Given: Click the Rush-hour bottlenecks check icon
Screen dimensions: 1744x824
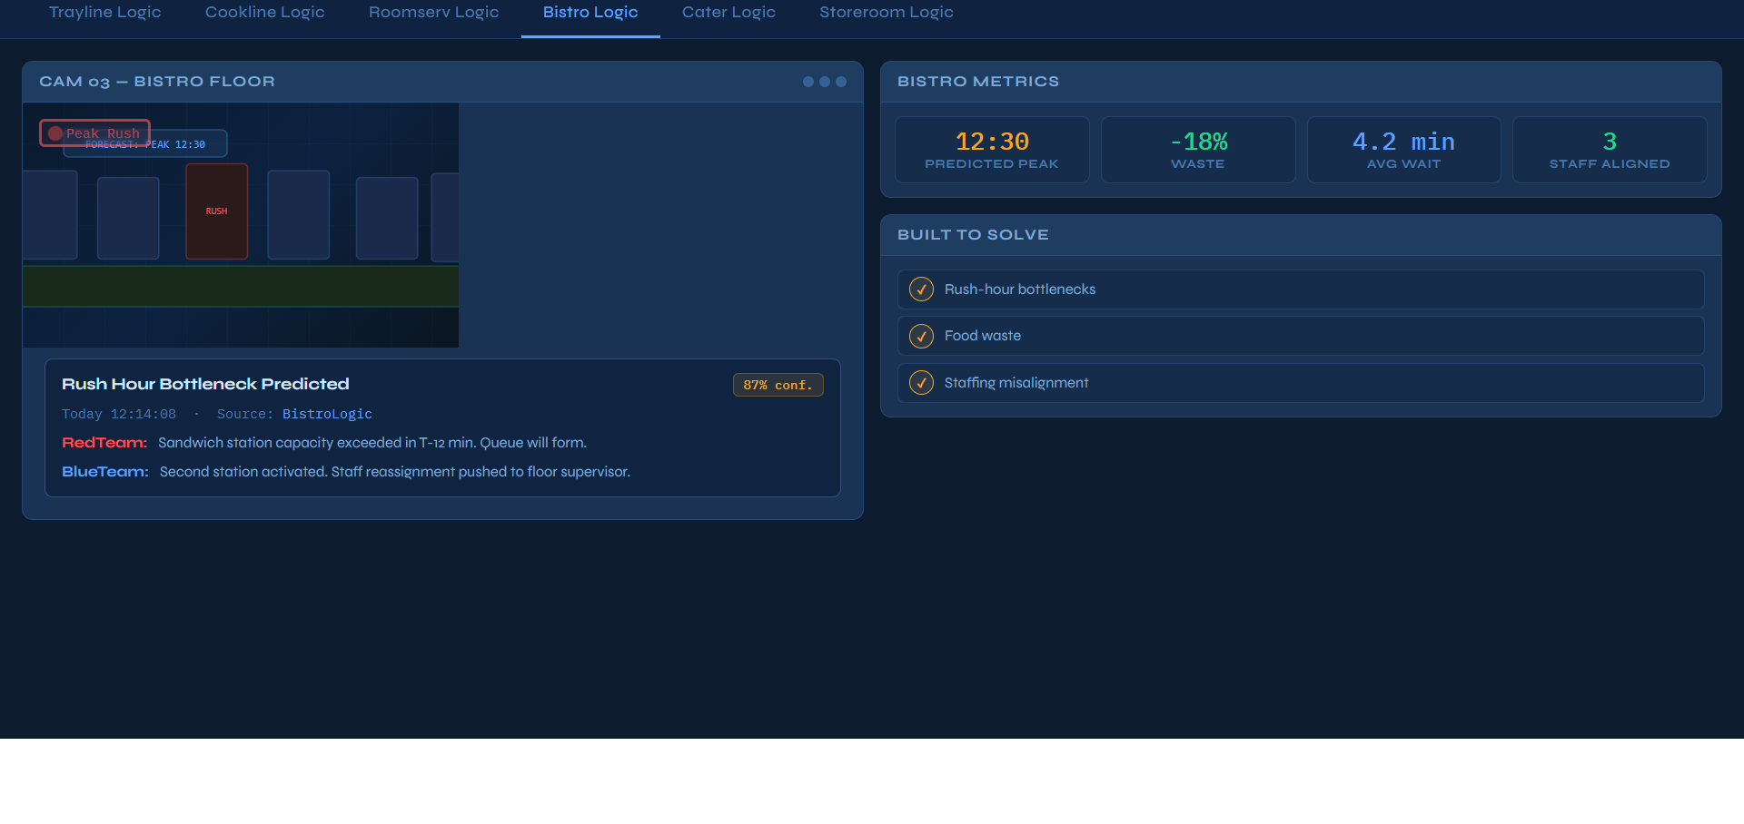Looking at the screenshot, I should tap(921, 289).
